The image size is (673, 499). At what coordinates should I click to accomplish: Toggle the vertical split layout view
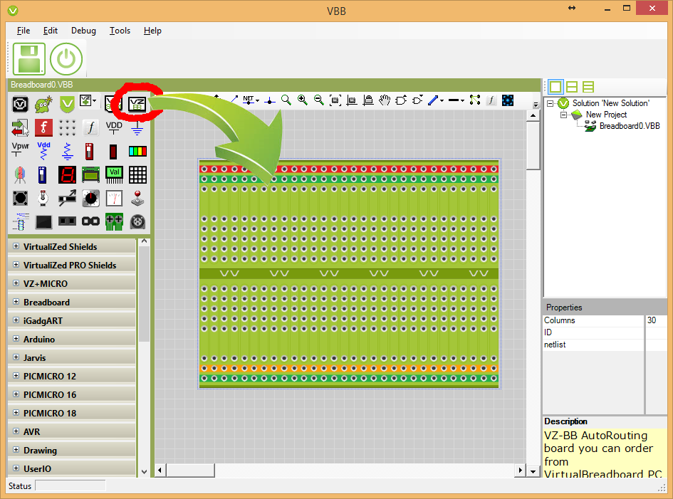[572, 86]
